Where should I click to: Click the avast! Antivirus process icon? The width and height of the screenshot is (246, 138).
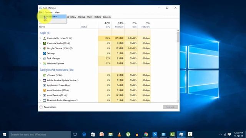pos(45,90)
